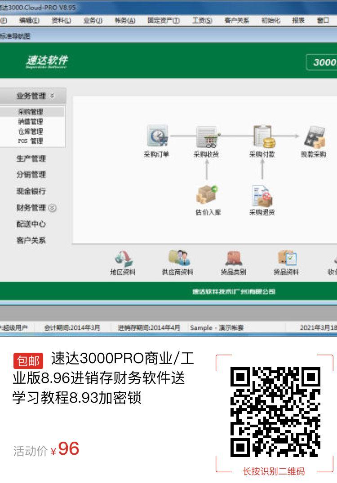
Task: Open the 配送中心 sidebar section
Action: coord(31,224)
